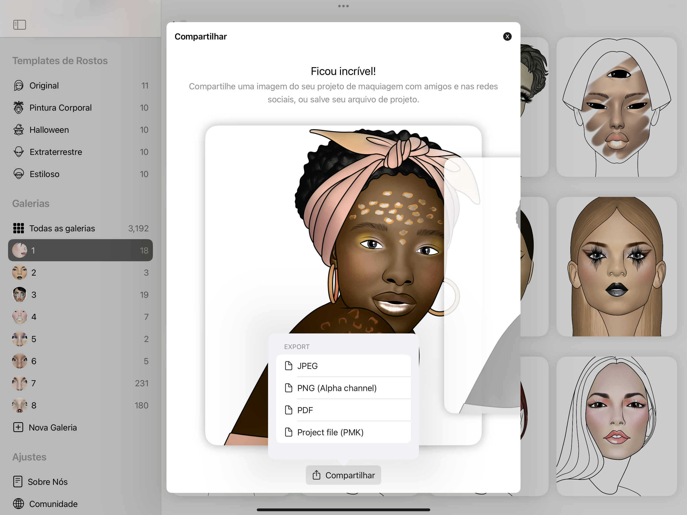Screen dimensions: 687x515
Task: Click the "3,192" gallery count
Action: pos(139,228)
